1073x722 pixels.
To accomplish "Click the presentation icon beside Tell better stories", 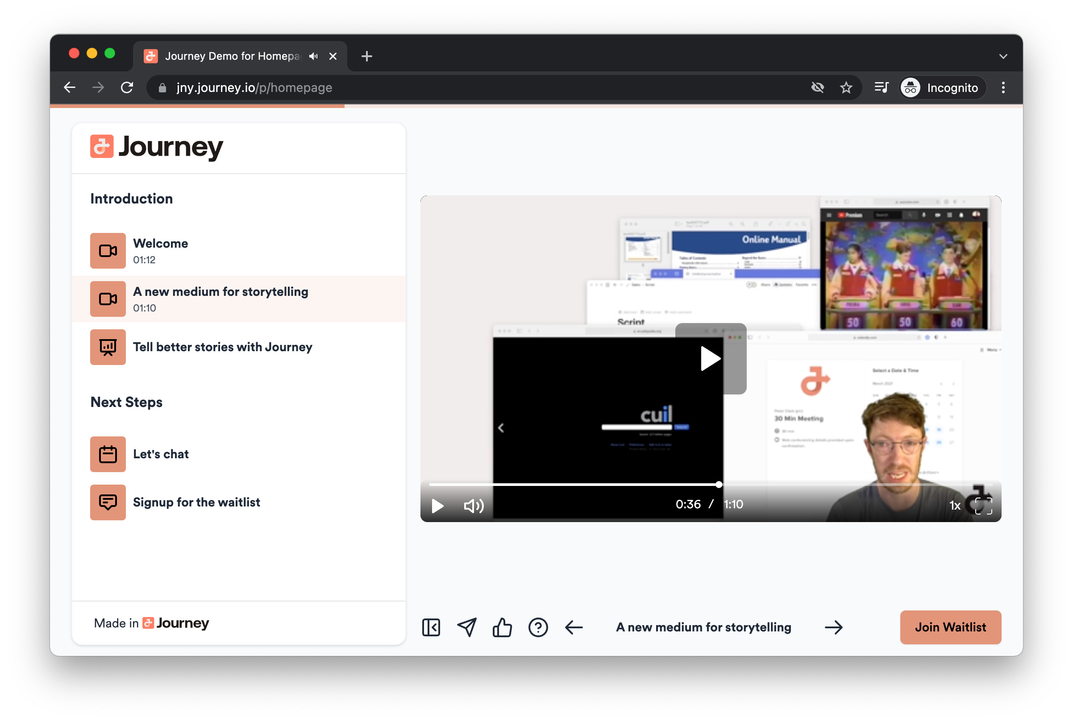I will click(x=108, y=347).
